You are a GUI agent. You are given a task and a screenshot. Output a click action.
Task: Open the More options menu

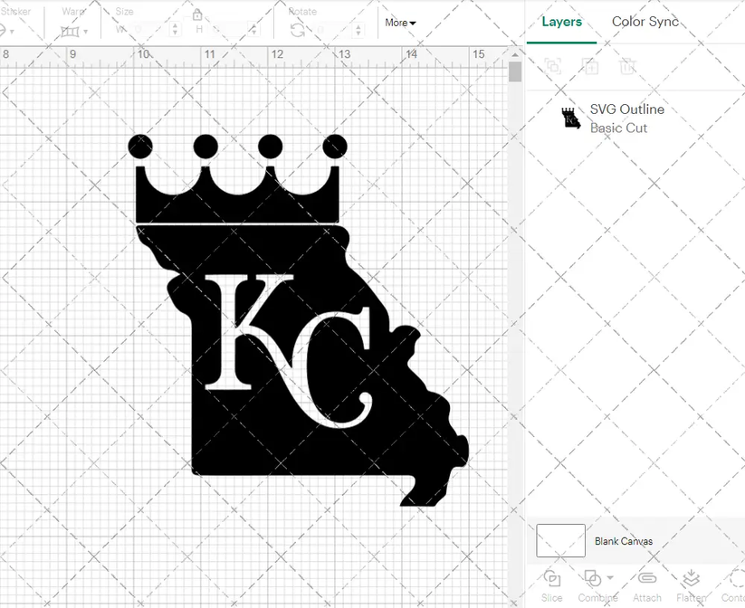(x=398, y=23)
